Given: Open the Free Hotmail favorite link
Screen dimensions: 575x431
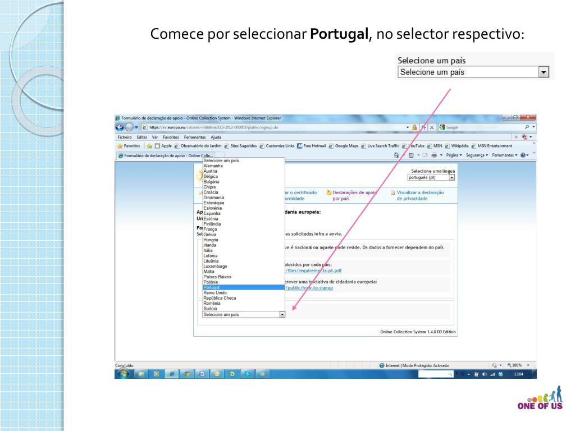Looking at the screenshot, I should click(x=312, y=146).
